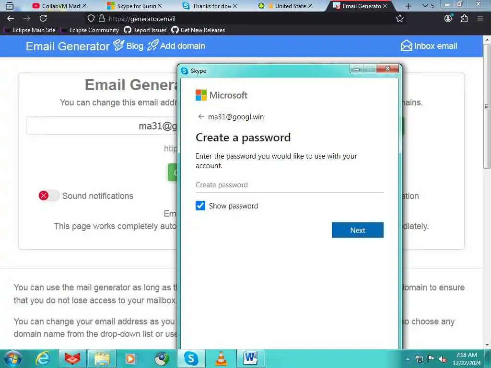491x368 pixels.
Task: Reload the generator.email page
Action: tap(43, 19)
